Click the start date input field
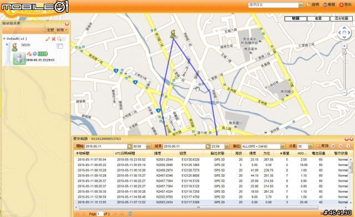The height and width of the screenshot is (217, 355). click(x=106, y=147)
